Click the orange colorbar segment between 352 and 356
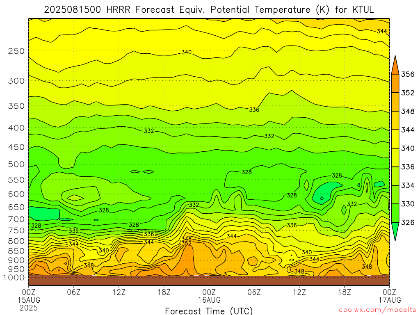The image size is (420, 315). [395, 83]
